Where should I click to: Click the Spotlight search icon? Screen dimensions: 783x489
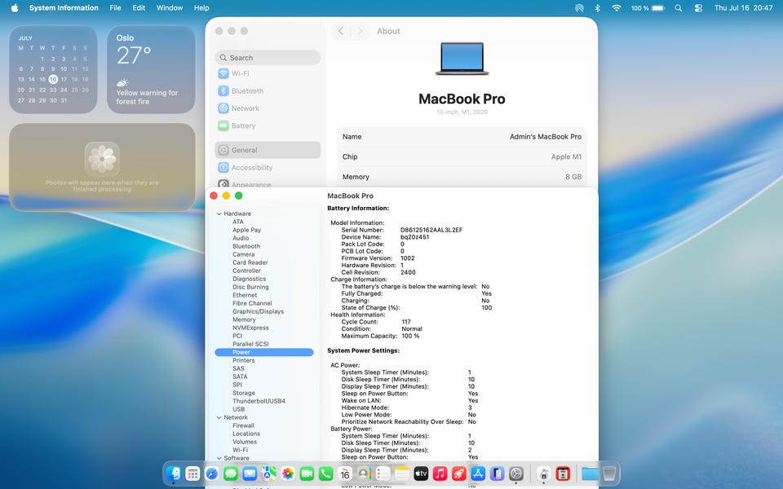coord(678,8)
